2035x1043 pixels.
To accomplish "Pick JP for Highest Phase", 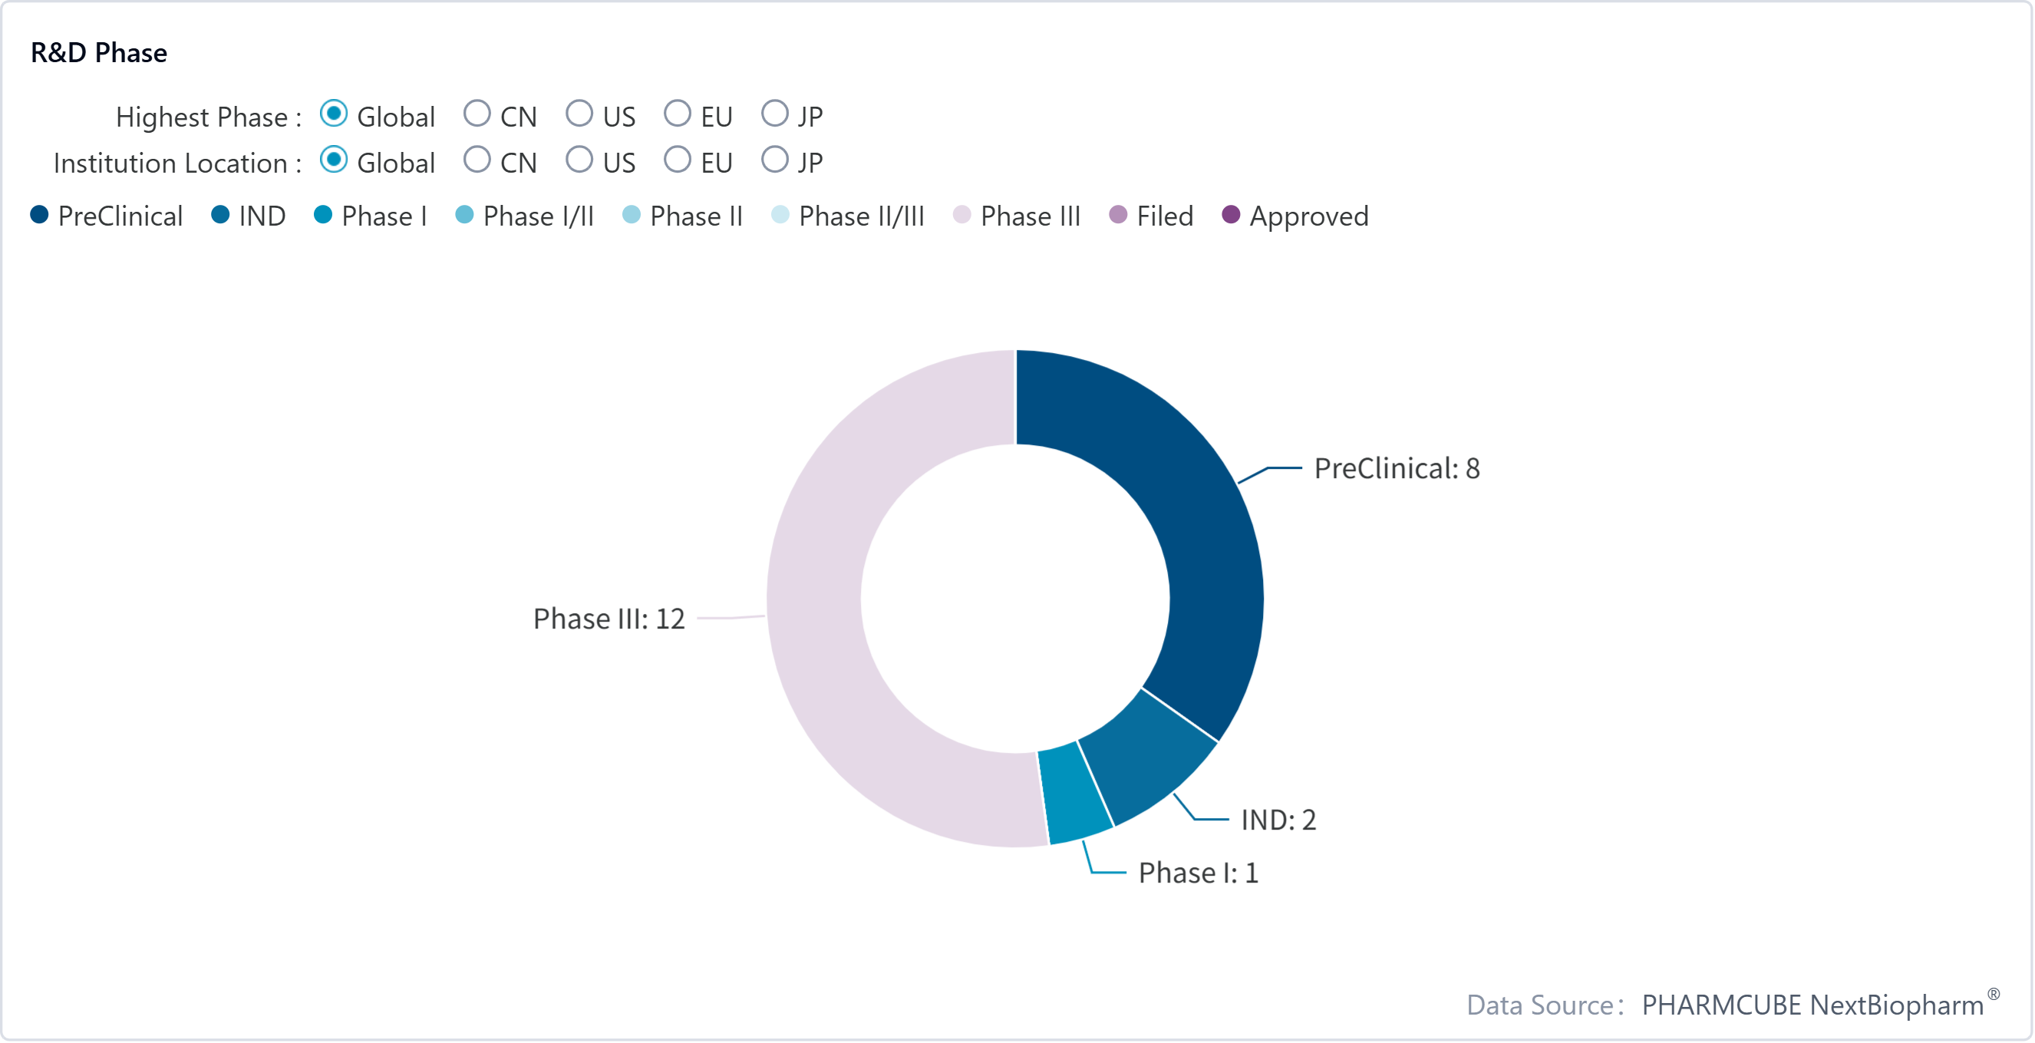I will point(774,114).
